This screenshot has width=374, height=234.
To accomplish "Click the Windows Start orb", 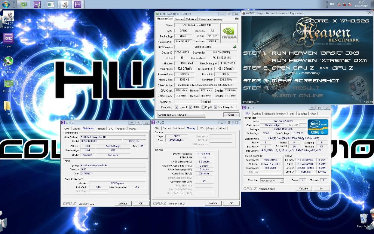I will pyautogui.click(x=5, y=4).
